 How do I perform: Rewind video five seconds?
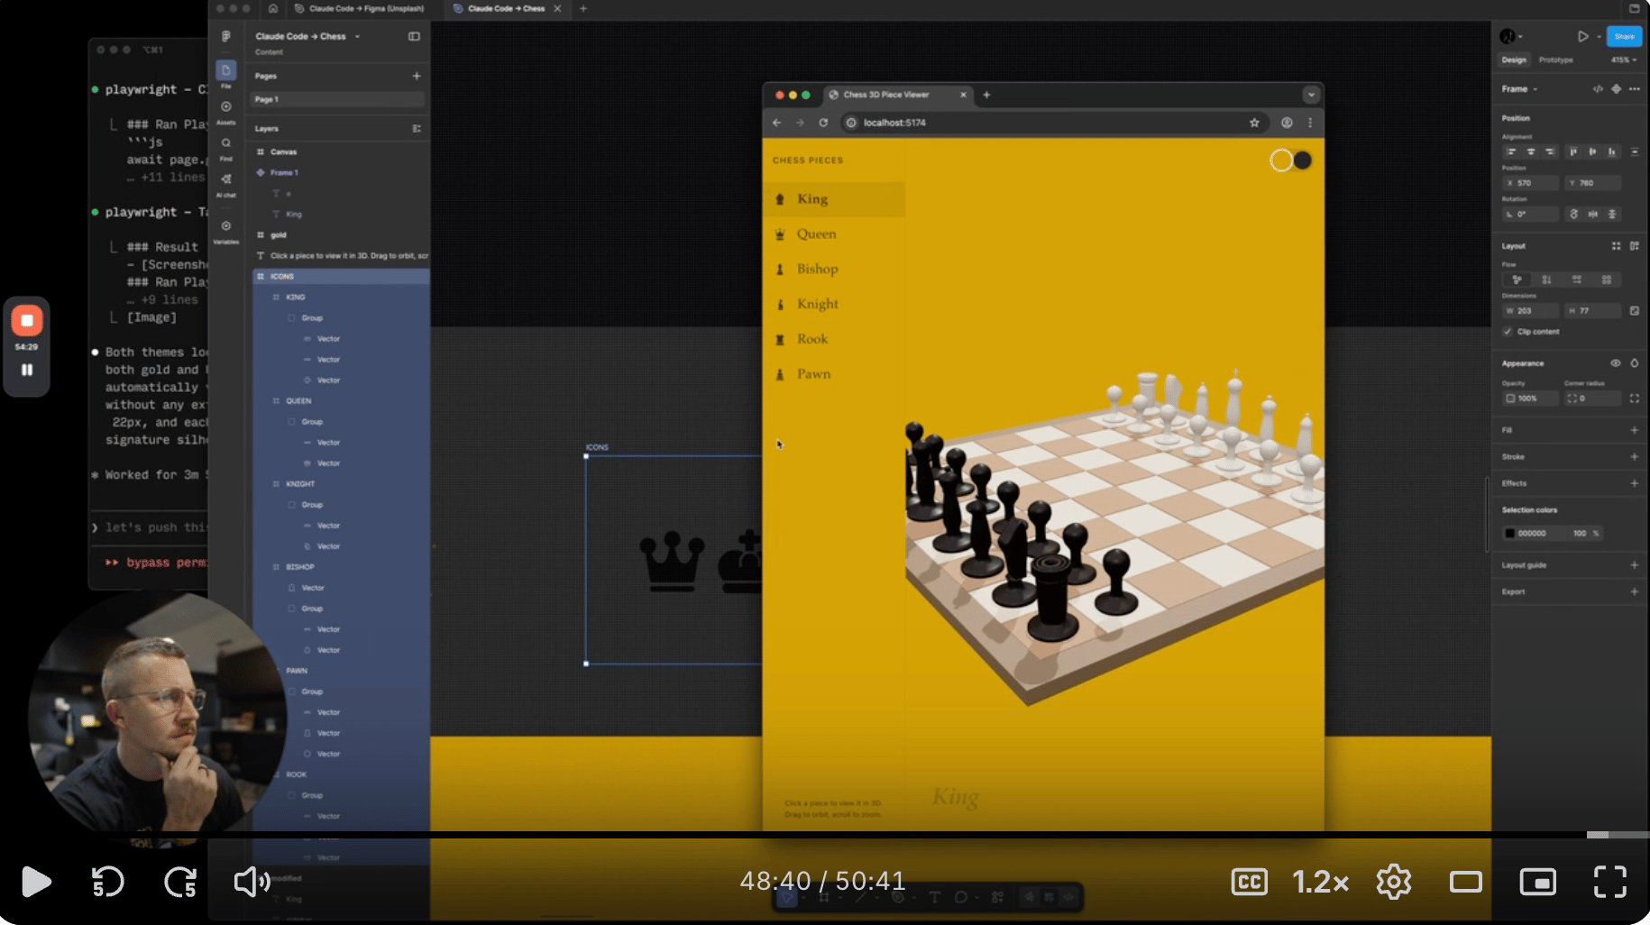click(x=107, y=882)
